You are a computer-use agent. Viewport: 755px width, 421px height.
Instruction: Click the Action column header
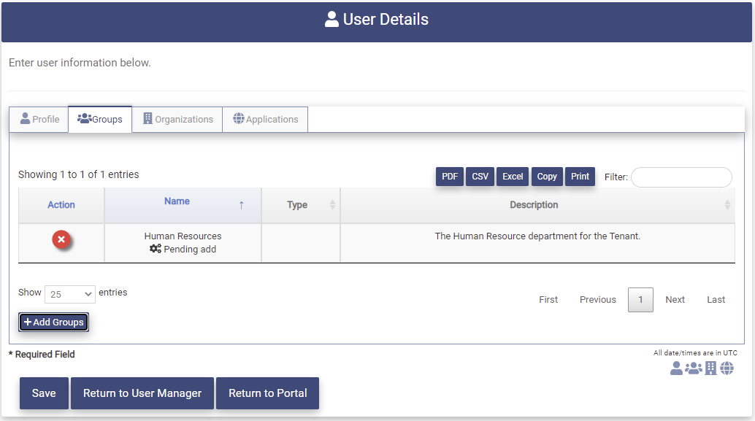61,205
